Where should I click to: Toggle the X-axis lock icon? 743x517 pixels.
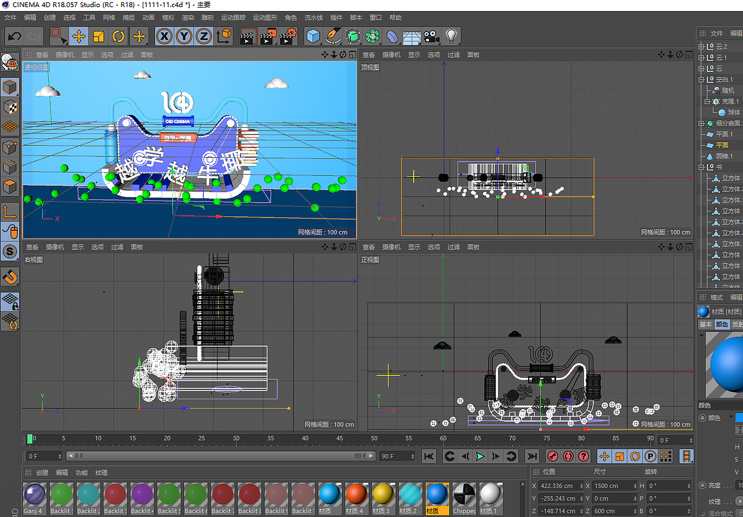pyautogui.click(x=164, y=36)
